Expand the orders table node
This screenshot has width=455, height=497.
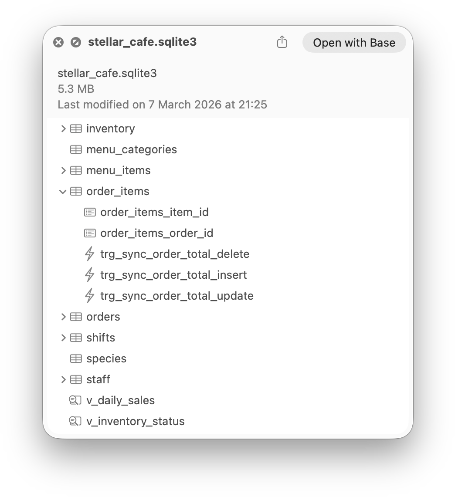point(63,317)
